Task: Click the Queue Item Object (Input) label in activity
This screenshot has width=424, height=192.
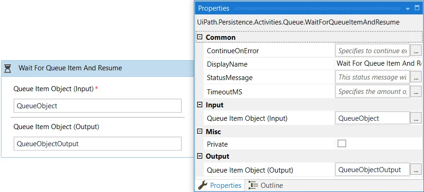Action: tap(53, 89)
